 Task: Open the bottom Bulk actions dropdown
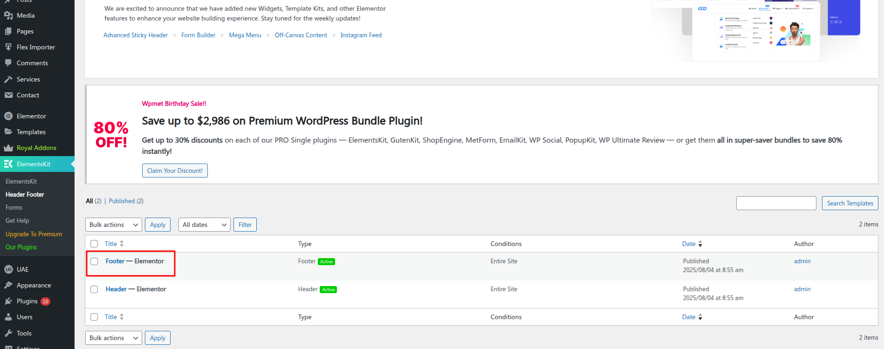pos(113,338)
